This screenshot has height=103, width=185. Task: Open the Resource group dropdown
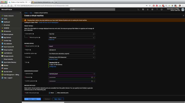click(72, 38)
